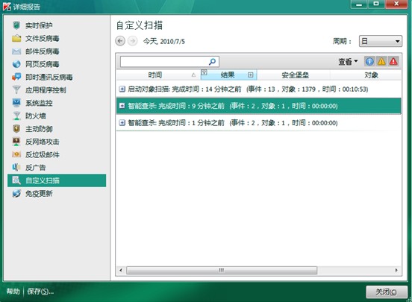Expand the 启动对象扫描 report row
412x302 pixels.
[122, 89]
